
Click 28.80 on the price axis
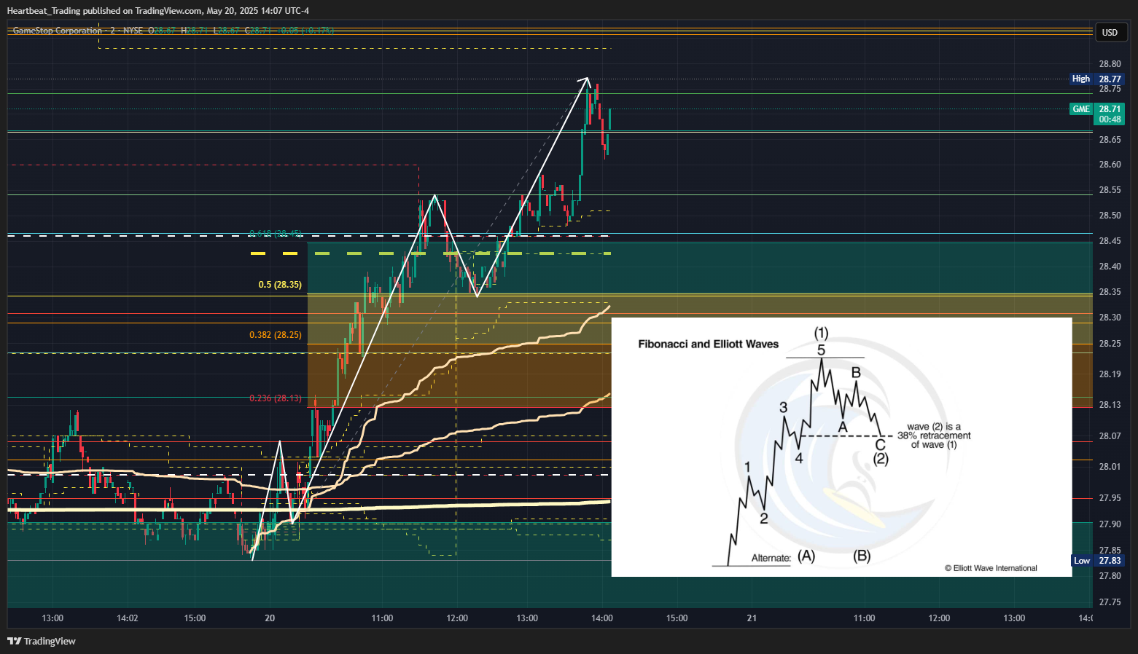[x=1110, y=64]
